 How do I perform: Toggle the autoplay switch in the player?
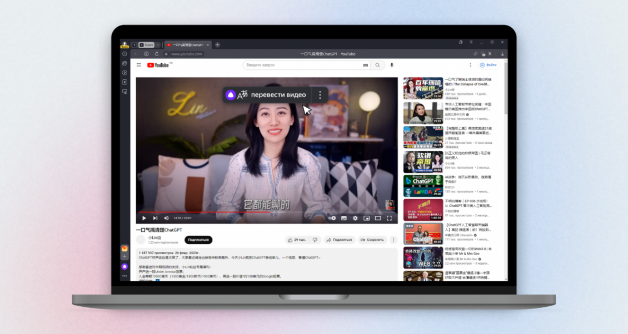pyautogui.click(x=332, y=218)
